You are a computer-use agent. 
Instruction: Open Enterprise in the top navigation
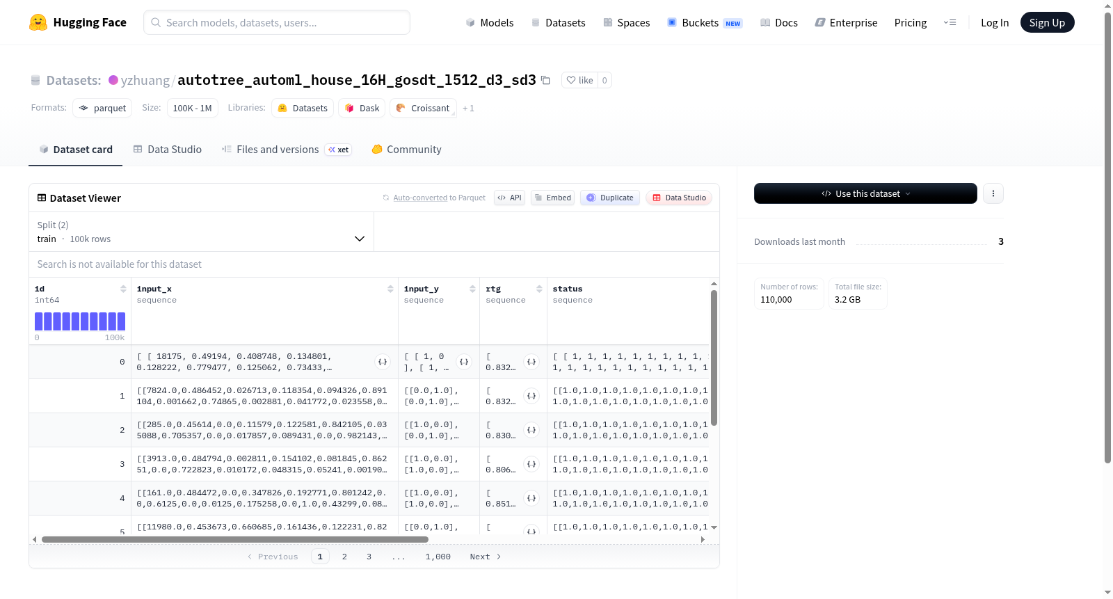[846, 22]
